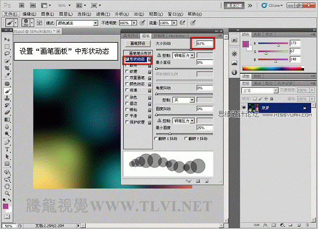Image resolution: width=318 pixels, height=229 pixels.
Task: Enable airbrush mode icon
Action: coord(182,22)
